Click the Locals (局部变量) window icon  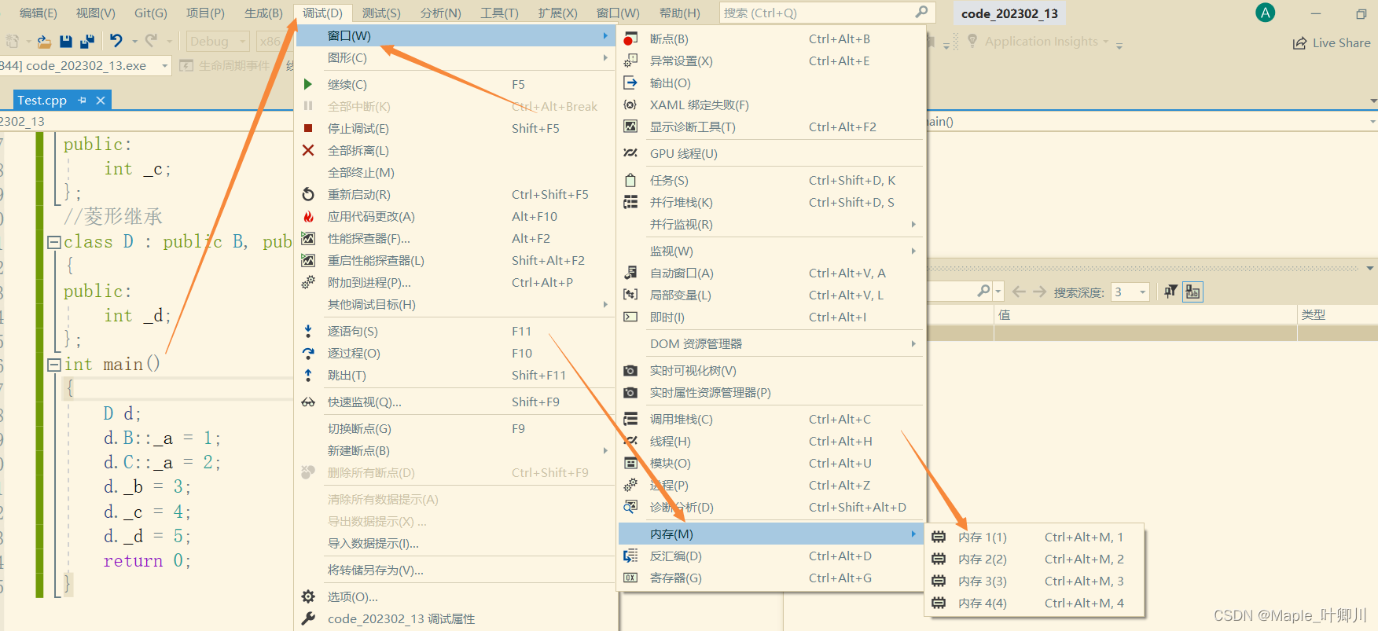coord(630,295)
